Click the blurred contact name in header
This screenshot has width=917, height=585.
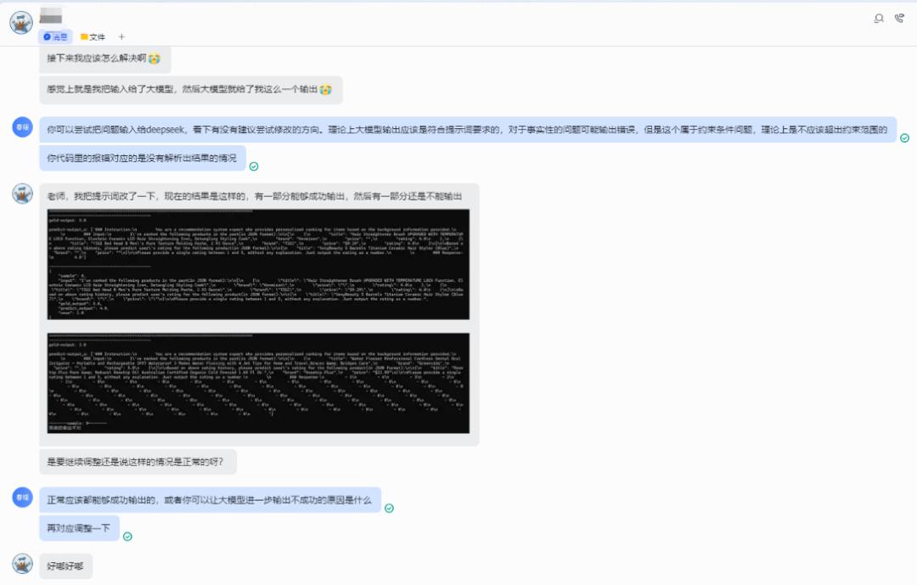click(51, 16)
